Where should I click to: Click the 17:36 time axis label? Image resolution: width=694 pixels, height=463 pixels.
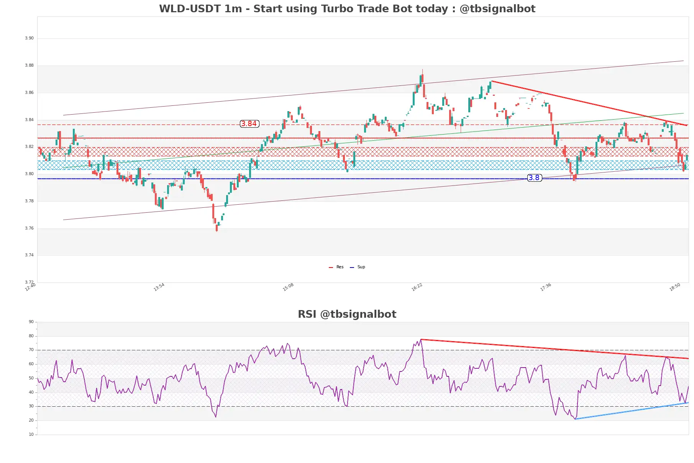coord(546,287)
